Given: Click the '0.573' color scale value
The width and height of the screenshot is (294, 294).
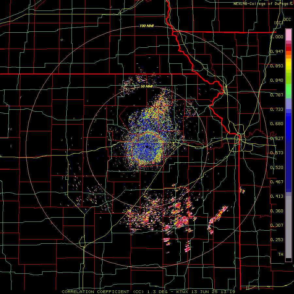Looking at the screenshot, I should click(277, 153).
